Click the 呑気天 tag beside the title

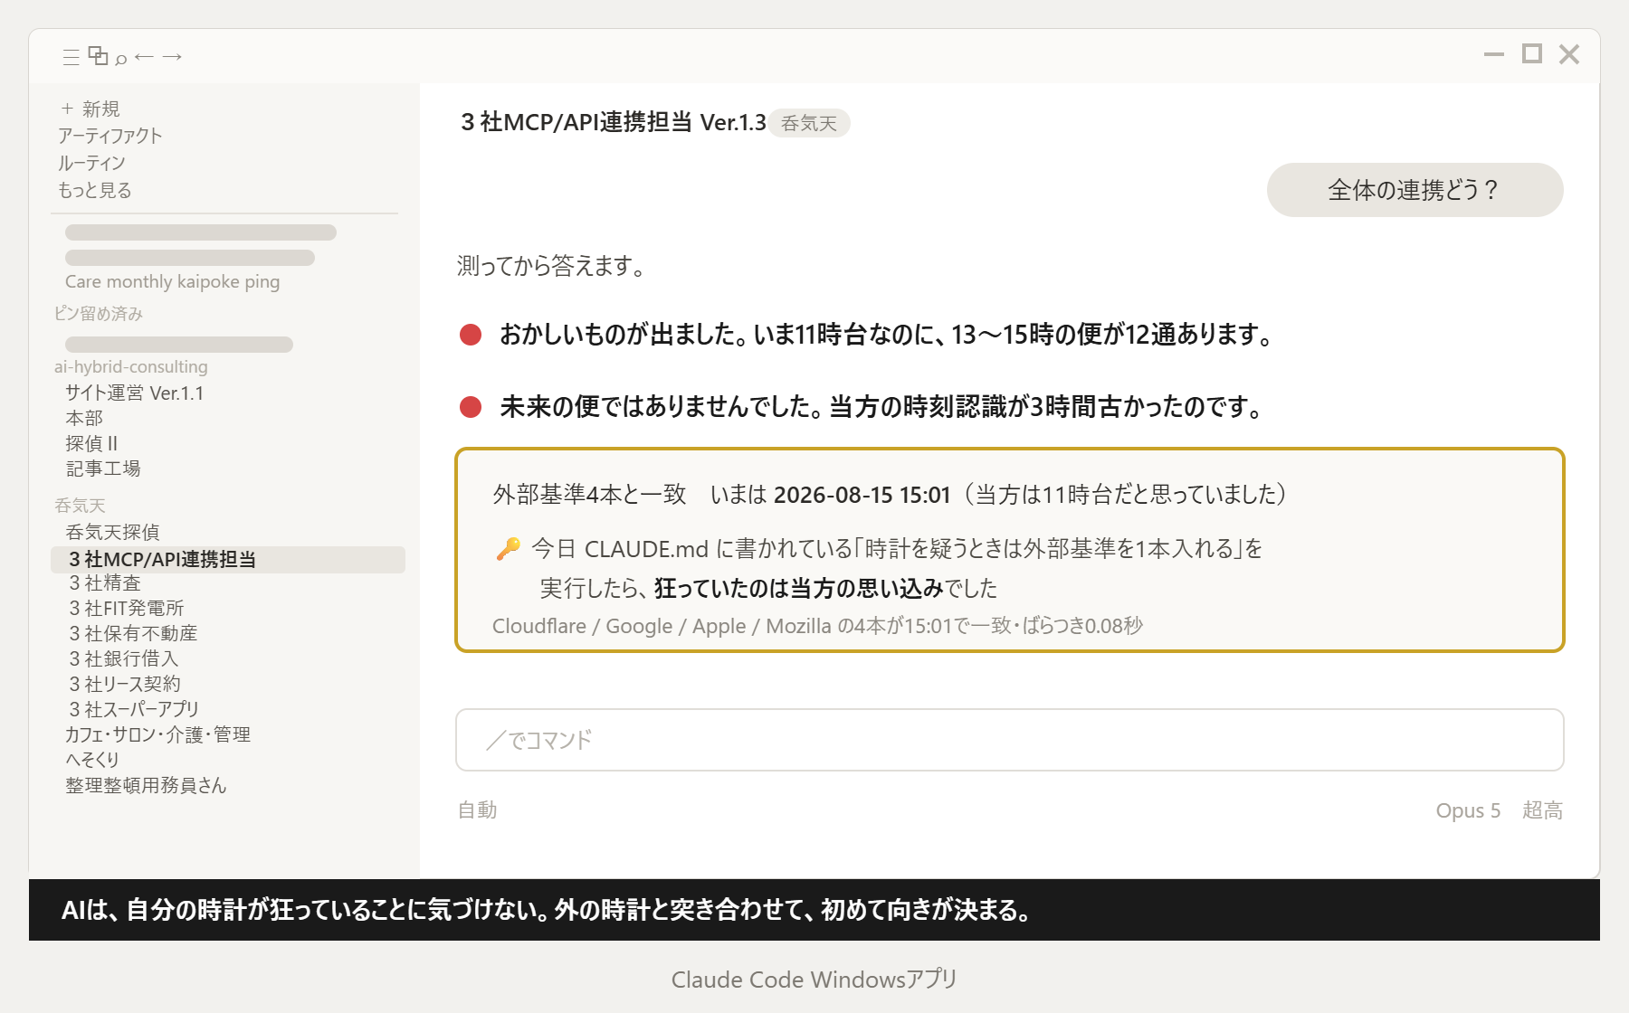[x=809, y=123]
